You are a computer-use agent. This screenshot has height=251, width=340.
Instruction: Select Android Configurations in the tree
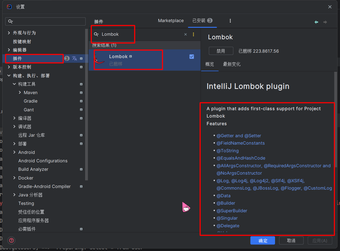[x=43, y=161]
